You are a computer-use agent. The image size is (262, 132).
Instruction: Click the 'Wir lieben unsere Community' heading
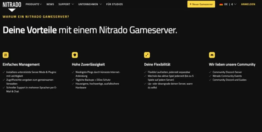pyautogui.click(x=232, y=64)
